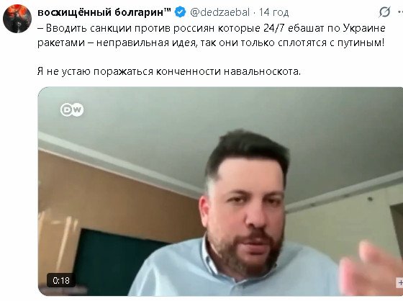Open profile via name восхищённый болгарин
This screenshot has width=403, height=301.
104,12
